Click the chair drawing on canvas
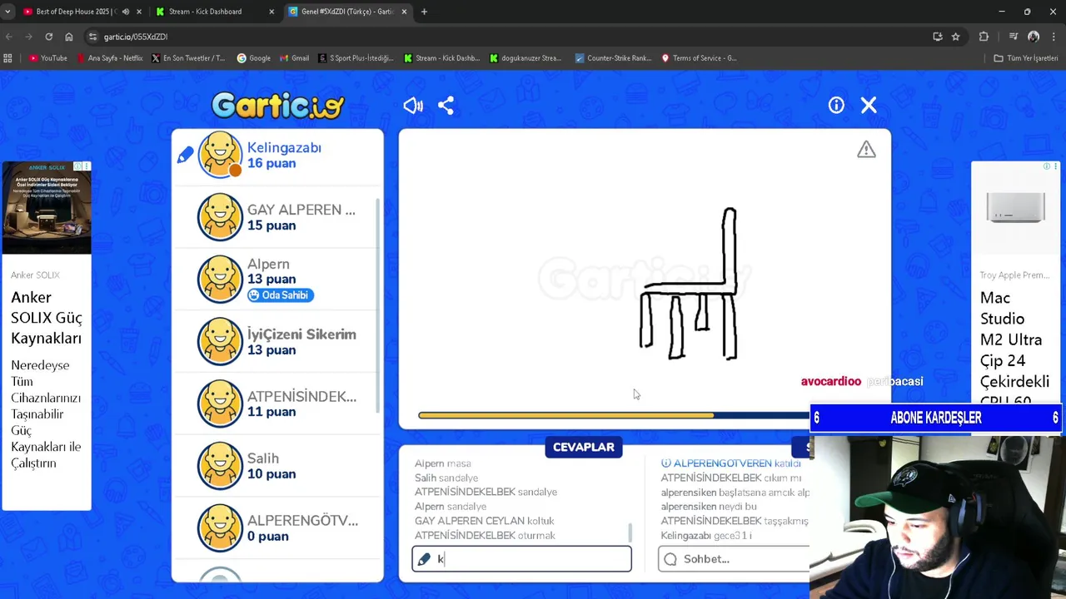The image size is (1066, 599). [x=688, y=285]
